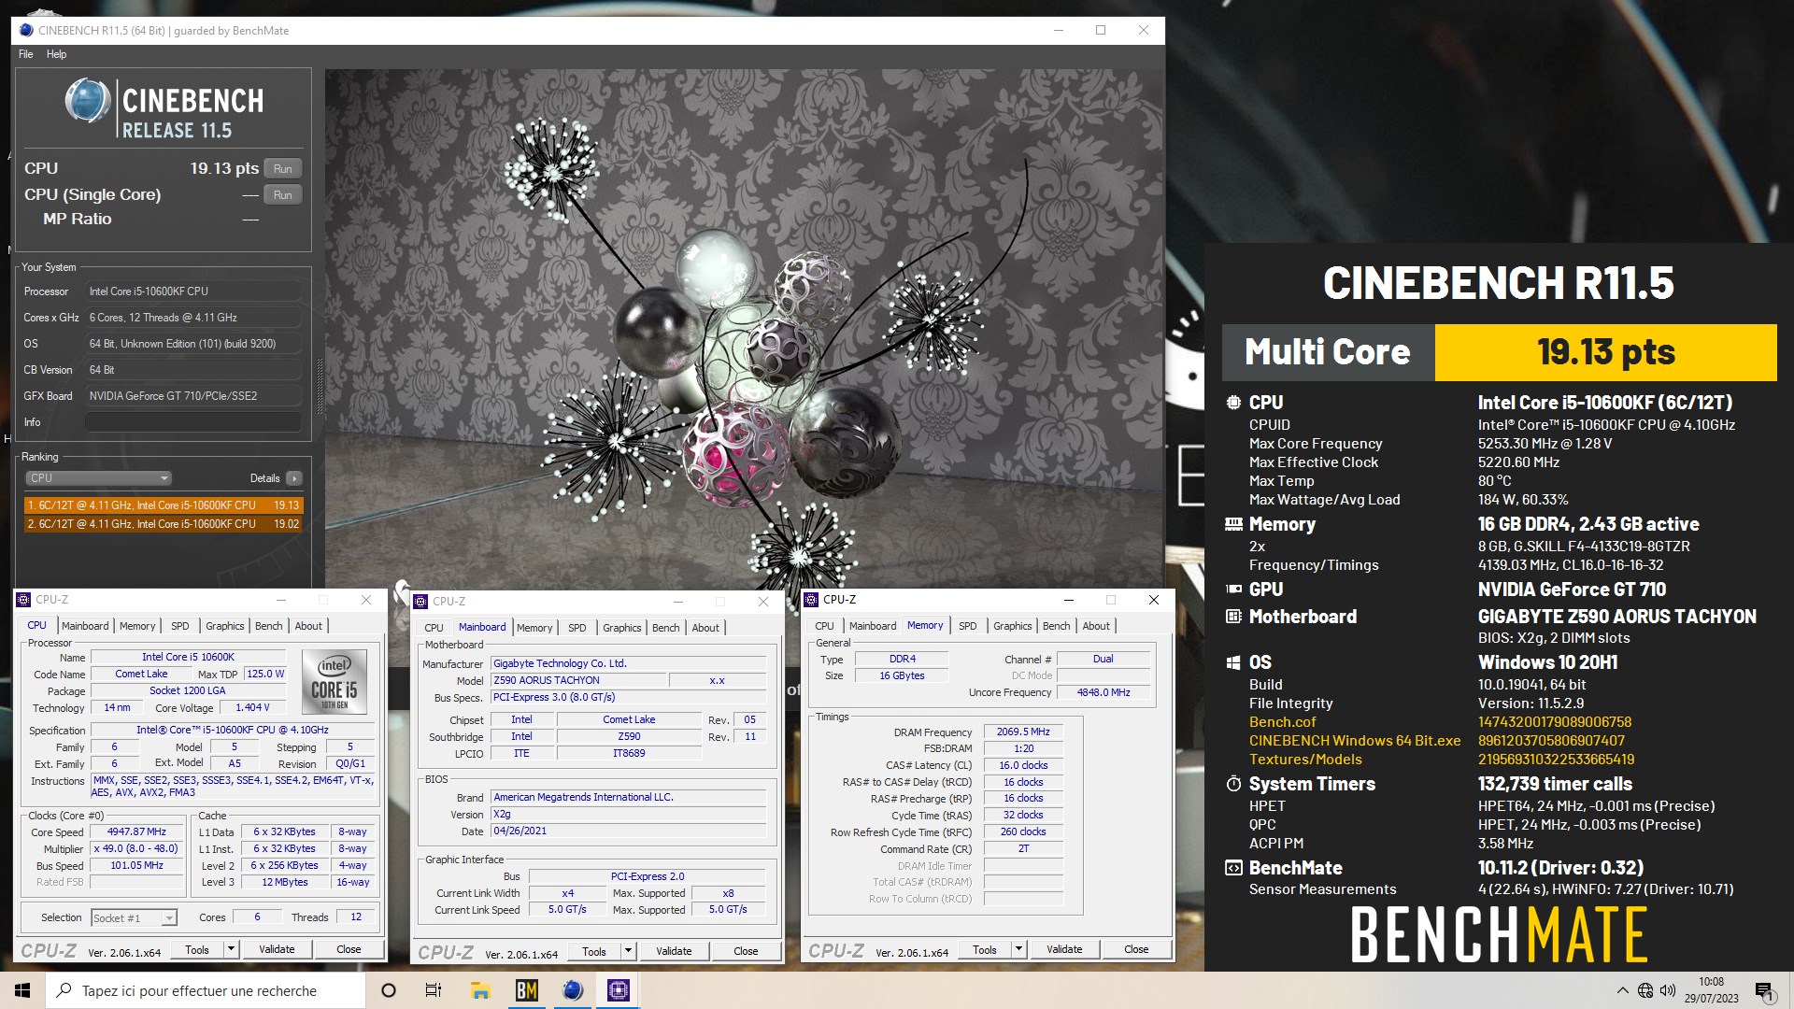Click the taskbar clock and date
This screenshot has width=1794, height=1009.
coord(1711,990)
